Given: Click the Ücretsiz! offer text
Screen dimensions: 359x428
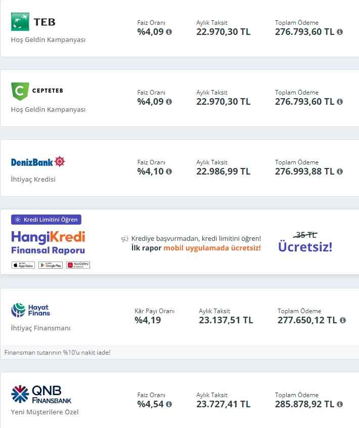Looking at the screenshot, I should (305, 247).
